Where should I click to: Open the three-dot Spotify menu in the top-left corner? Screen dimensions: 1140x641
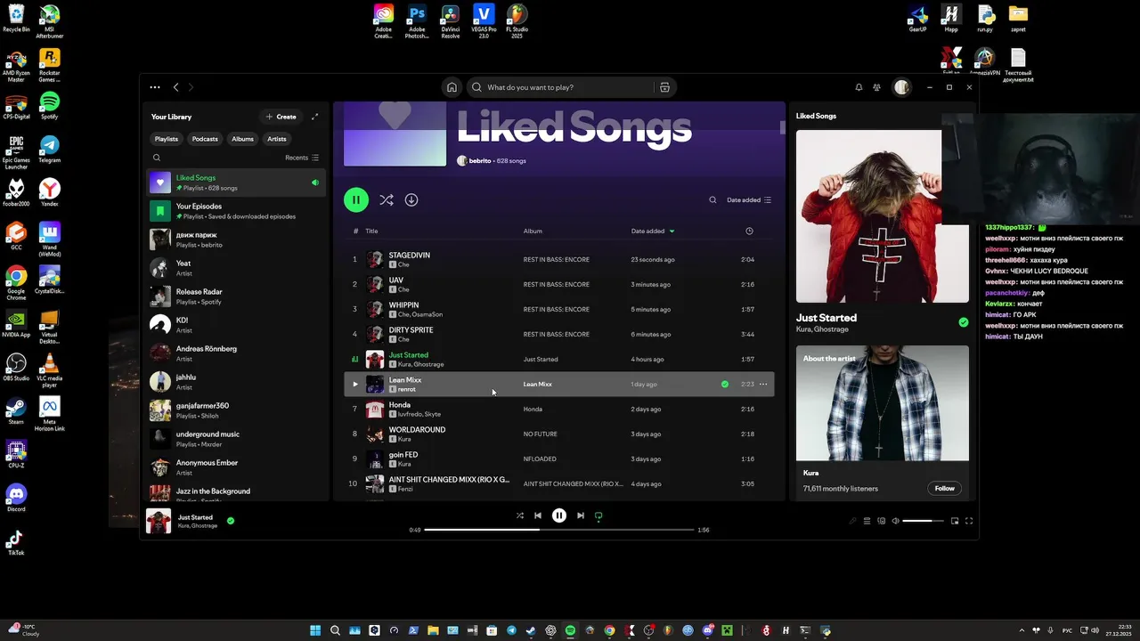tap(155, 87)
